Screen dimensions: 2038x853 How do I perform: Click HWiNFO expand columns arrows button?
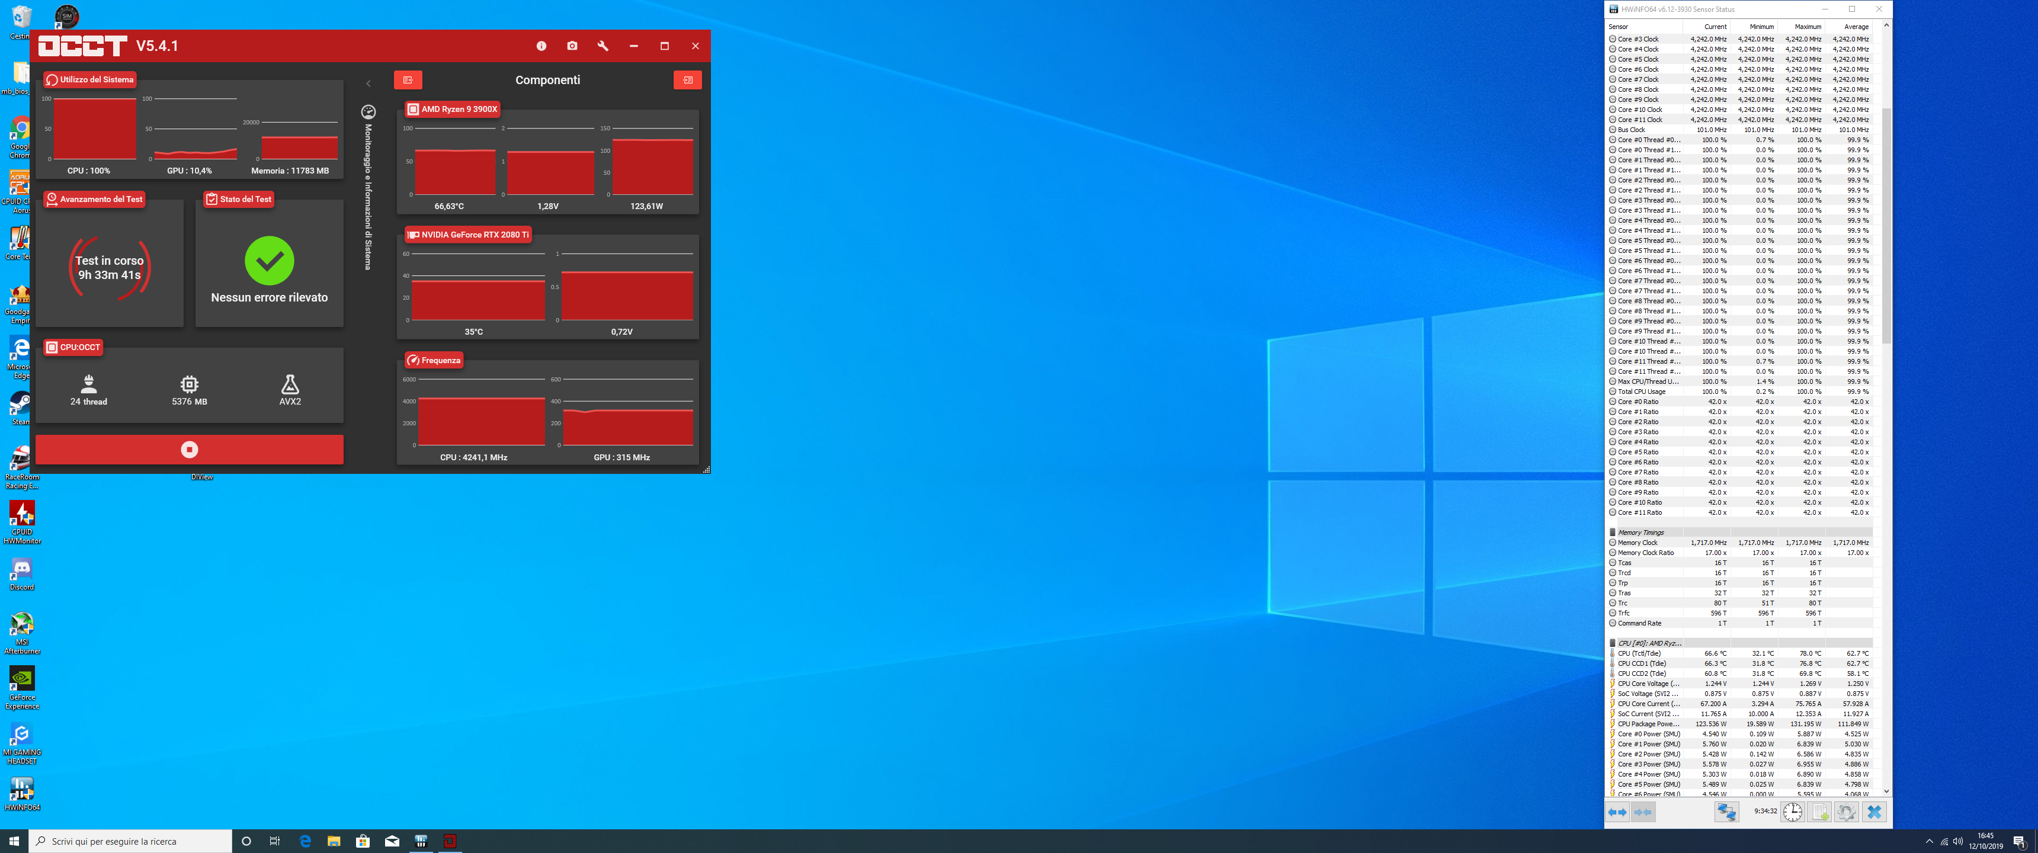pos(1617,812)
